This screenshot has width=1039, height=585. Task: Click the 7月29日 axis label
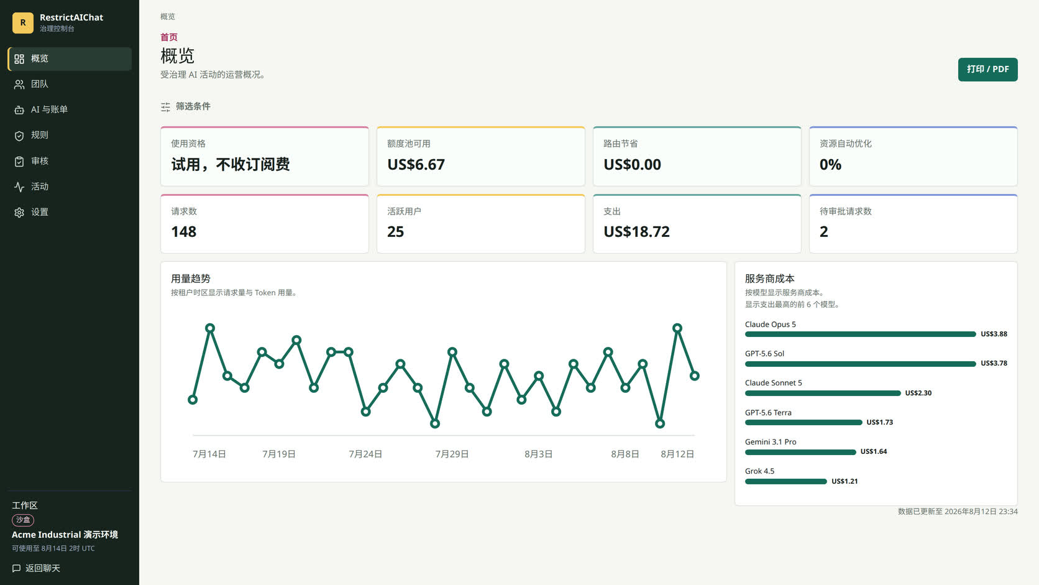(x=452, y=454)
